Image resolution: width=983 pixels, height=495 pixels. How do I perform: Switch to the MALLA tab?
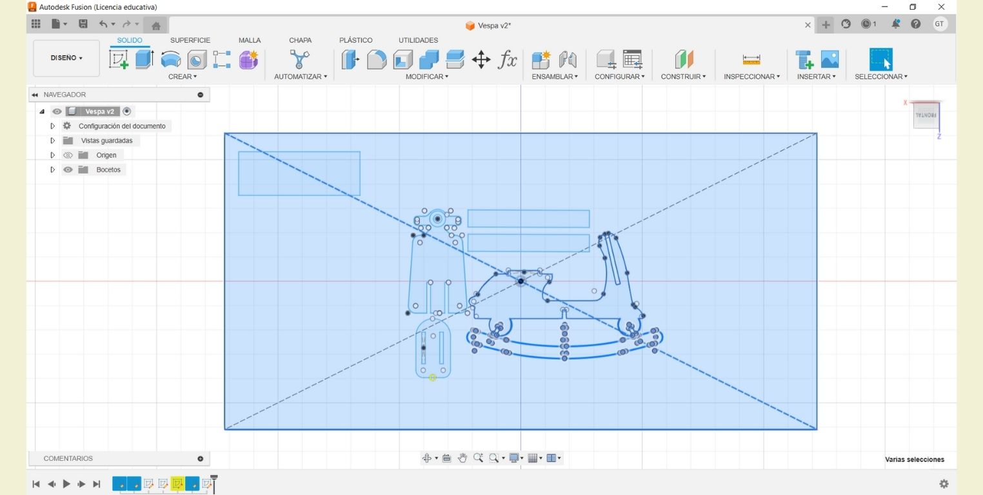click(x=250, y=40)
